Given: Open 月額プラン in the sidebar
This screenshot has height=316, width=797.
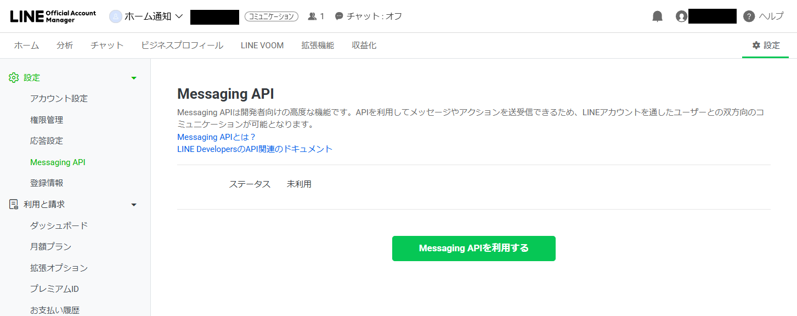Looking at the screenshot, I should click(x=50, y=247).
